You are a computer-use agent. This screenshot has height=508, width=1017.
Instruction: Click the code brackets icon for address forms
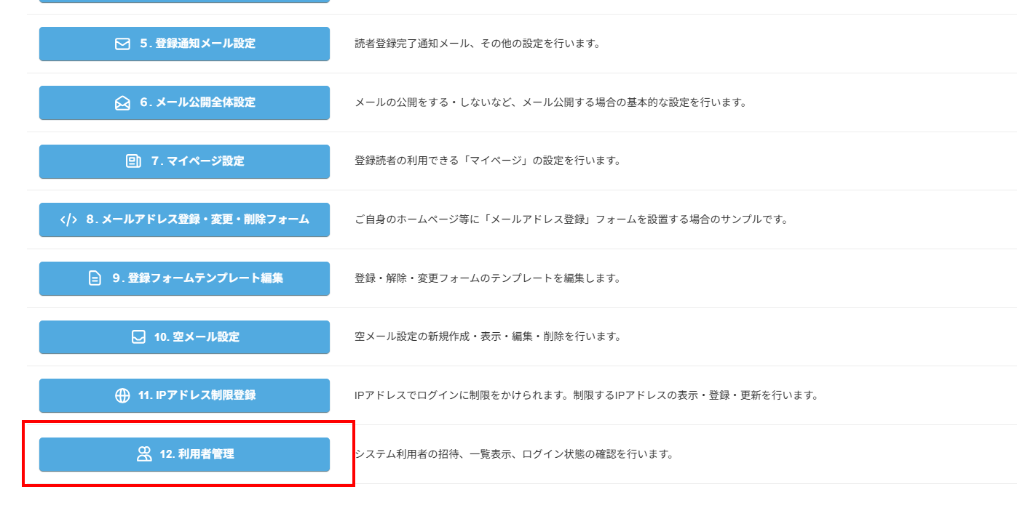click(68, 219)
